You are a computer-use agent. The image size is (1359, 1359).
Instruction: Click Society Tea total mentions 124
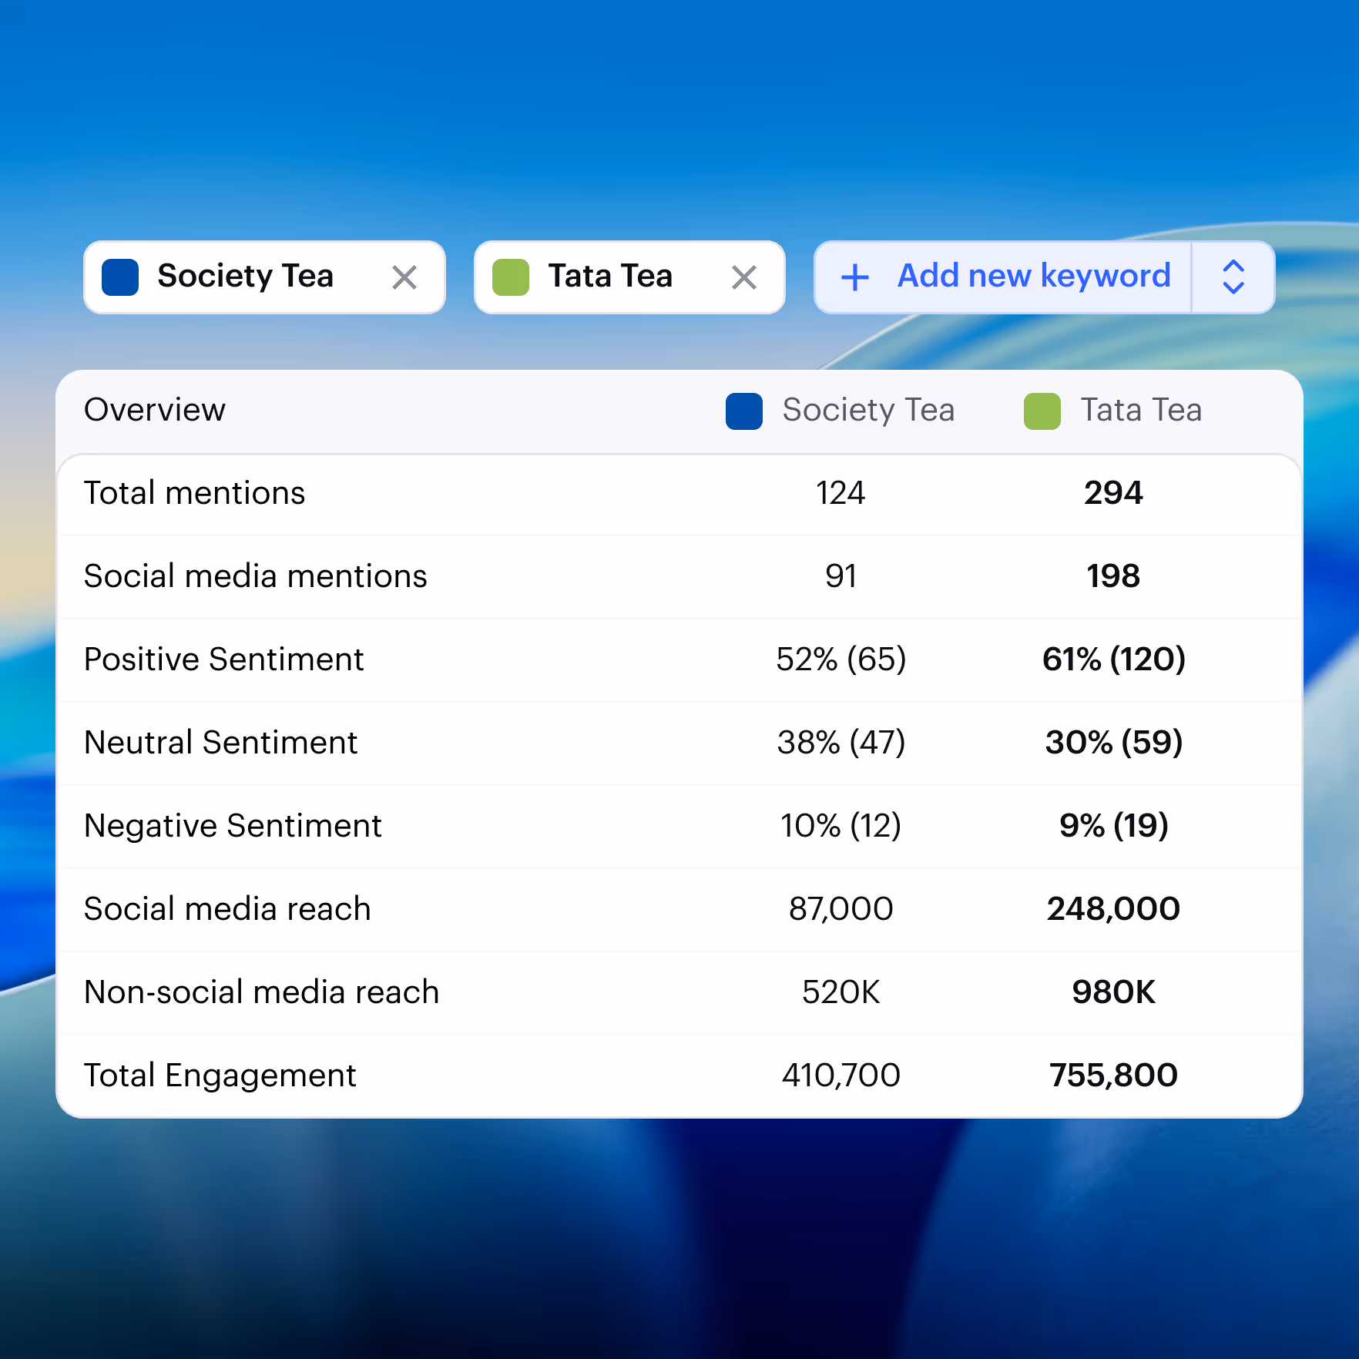(x=841, y=493)
